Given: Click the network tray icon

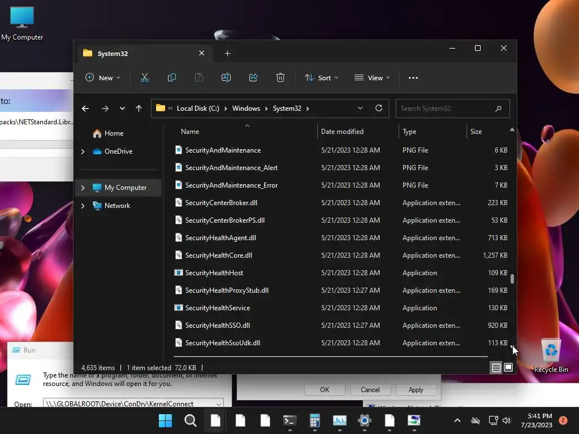Looking at the screenshot, I should [493, 420].
